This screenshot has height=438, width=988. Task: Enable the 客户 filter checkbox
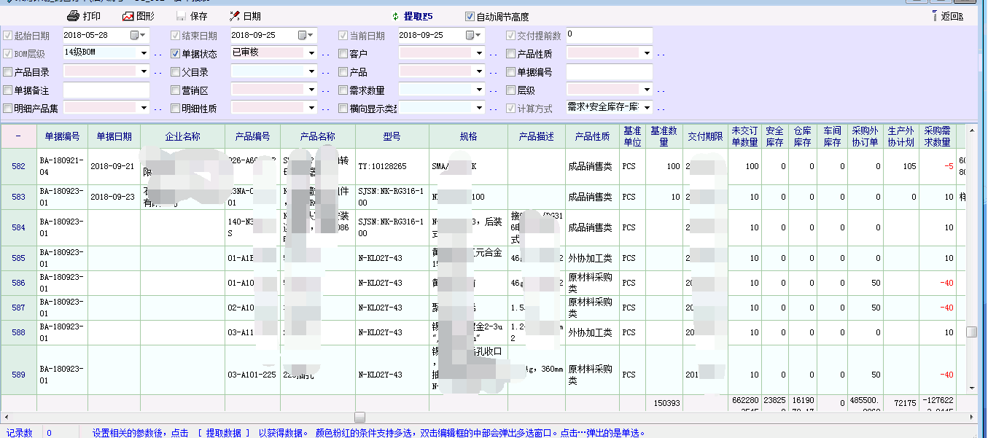[343, 53]
